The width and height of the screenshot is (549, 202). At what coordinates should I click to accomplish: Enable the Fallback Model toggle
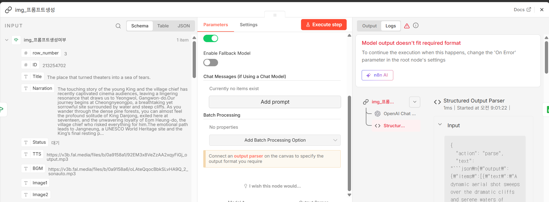tap(211, 63)
